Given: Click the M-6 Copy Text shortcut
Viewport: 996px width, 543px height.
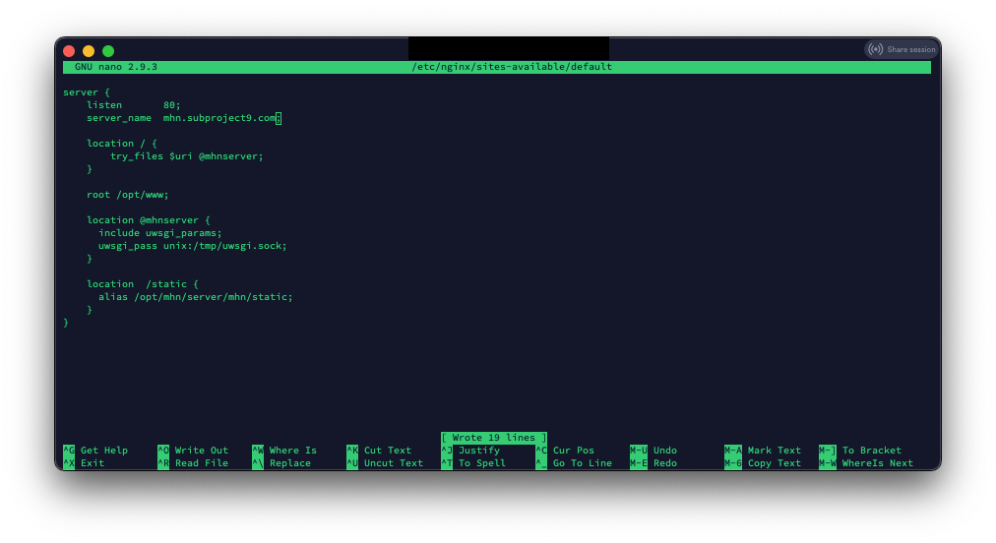Looking at the screenshot, I should 762,463.
